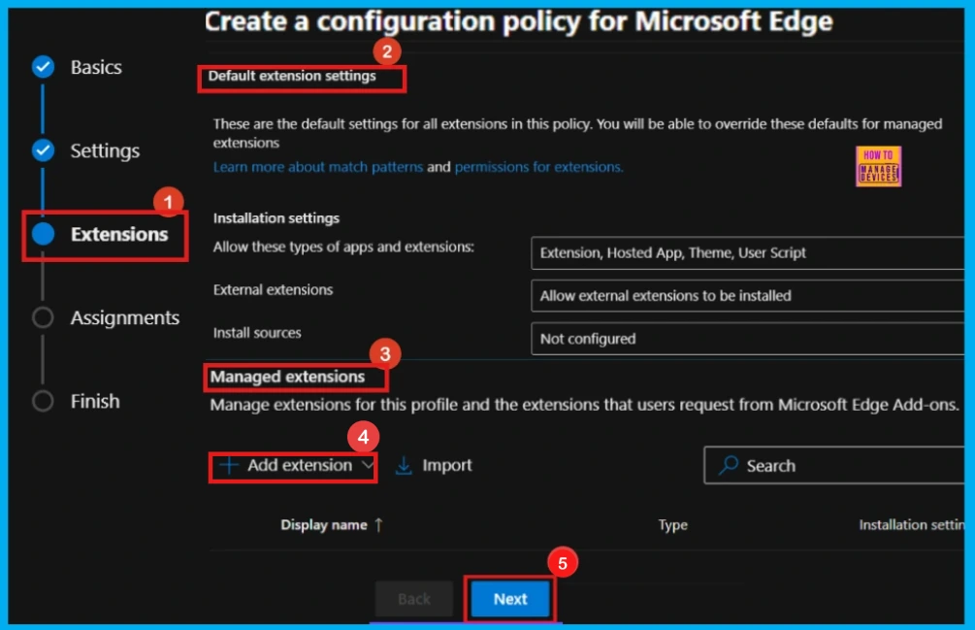
Task: Click the Import button label
Action: (447, 465)
